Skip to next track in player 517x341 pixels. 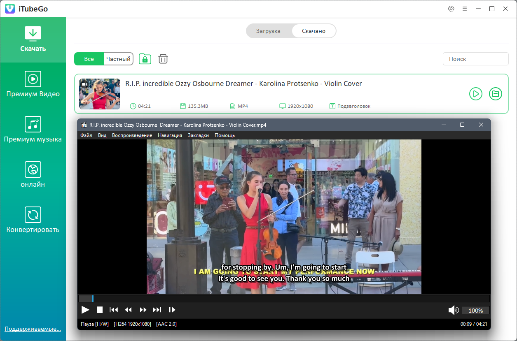(157, 310)
